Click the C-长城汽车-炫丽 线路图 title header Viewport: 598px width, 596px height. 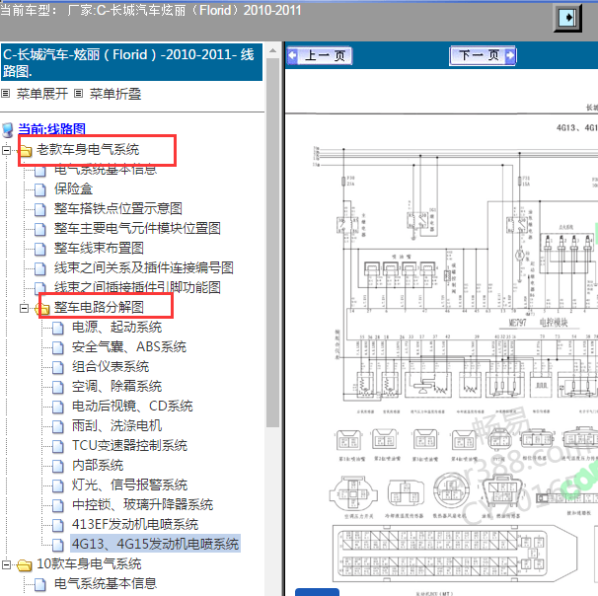click(x=131, y=63)
